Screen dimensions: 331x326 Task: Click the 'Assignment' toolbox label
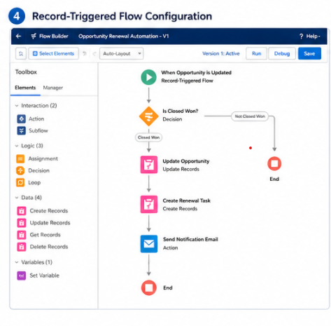click(x=43, y=159)
